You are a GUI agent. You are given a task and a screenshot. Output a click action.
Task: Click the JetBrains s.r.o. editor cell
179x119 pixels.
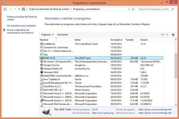click(82, 76)
